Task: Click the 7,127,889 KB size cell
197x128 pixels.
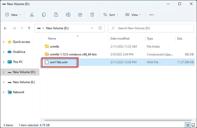Action: coord(185,62)
